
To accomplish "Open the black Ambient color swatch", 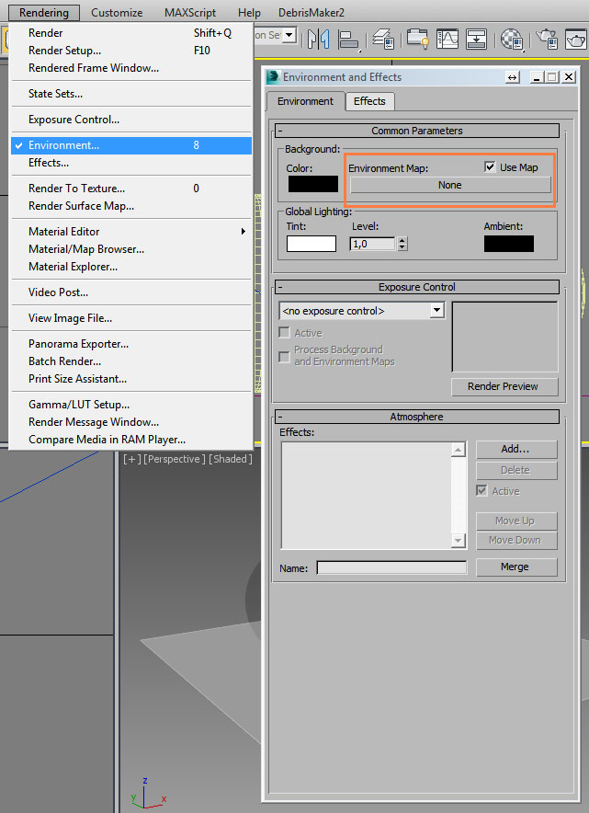I will point(509,244).
